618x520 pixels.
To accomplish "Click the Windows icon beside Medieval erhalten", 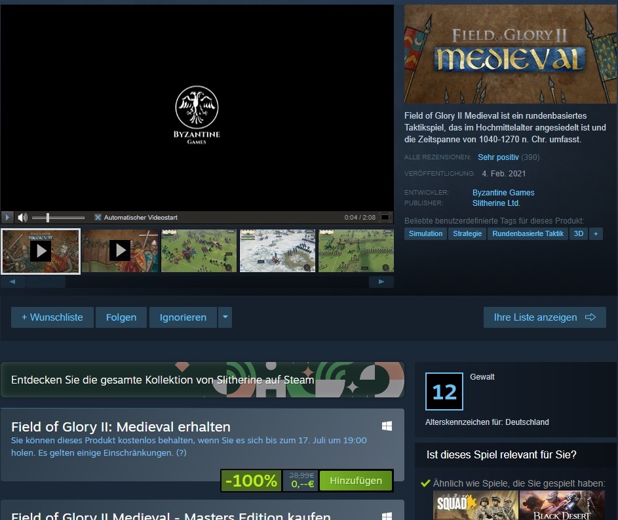I will coord(387,426).
